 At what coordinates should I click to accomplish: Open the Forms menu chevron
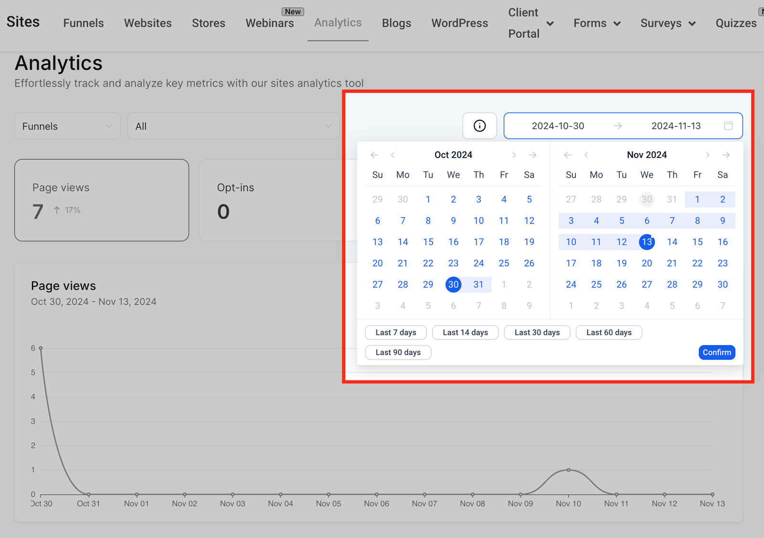pos(617,23)
